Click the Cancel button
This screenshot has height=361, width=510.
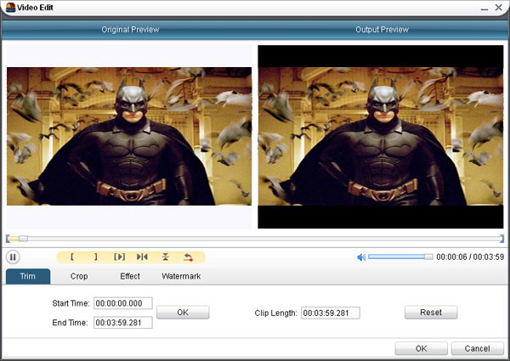477,348
